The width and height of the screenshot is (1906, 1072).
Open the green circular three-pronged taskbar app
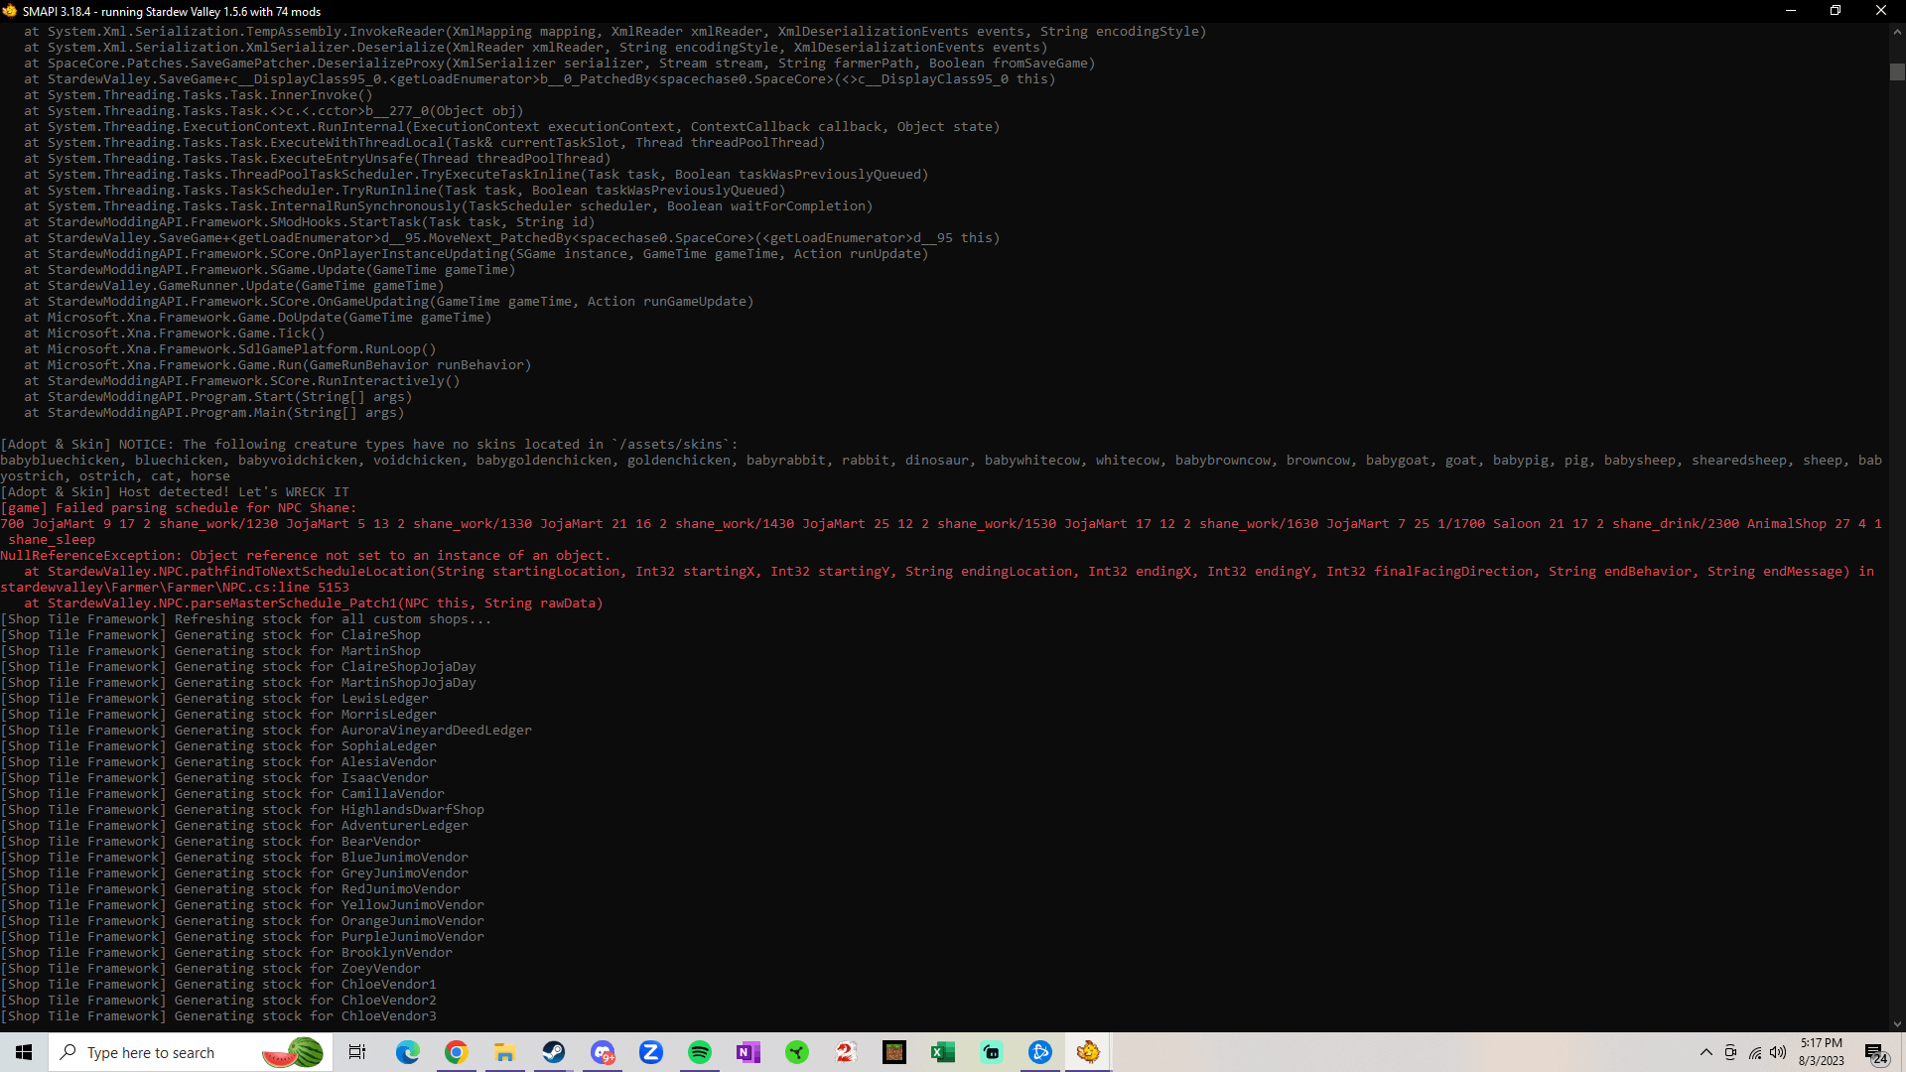[797, 1052]
